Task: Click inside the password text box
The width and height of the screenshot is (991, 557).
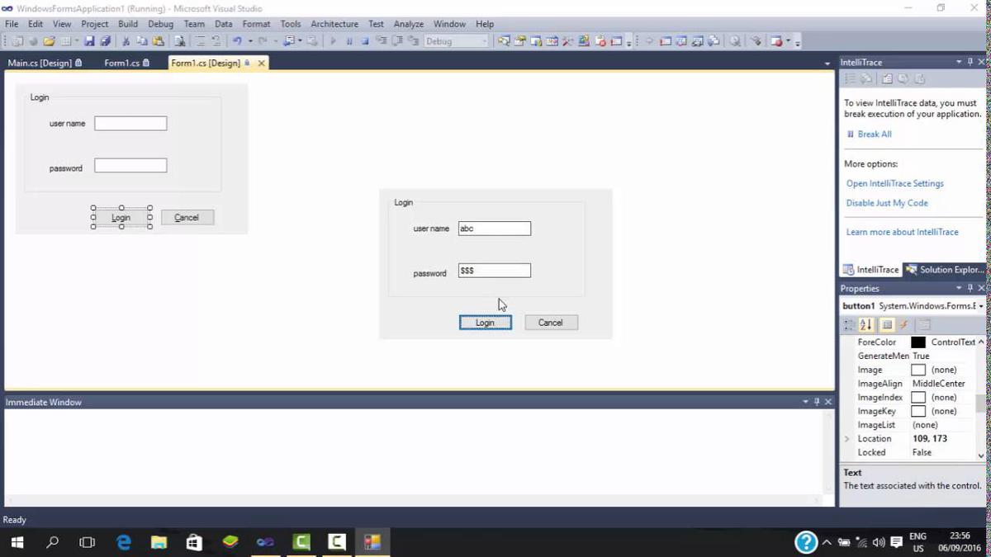Action: (494, 270)
